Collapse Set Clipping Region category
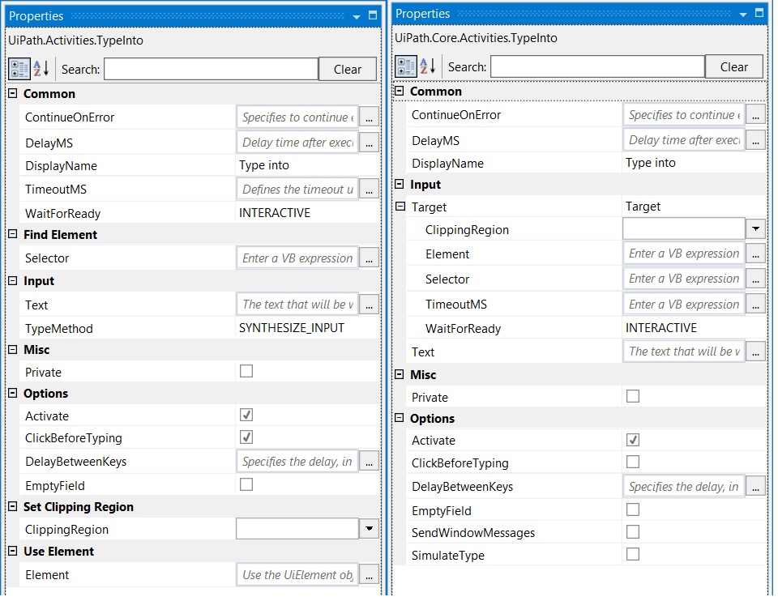The width and height of the screenshot is (778, 601). [13, 506]
